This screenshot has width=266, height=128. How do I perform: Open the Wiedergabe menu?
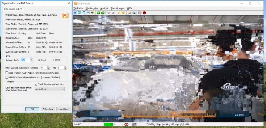(91, 8)
